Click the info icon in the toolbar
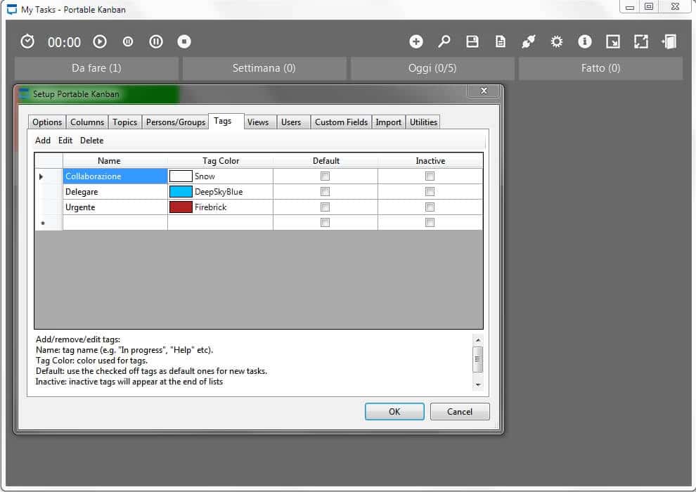 pyautogui.click(x=585, y=41)
